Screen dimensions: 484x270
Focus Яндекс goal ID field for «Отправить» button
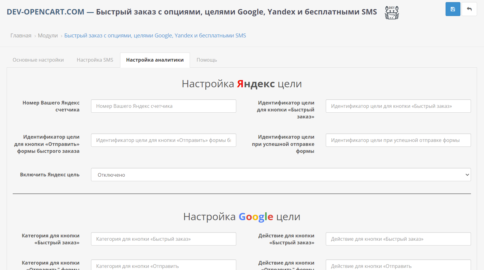pos(164,140)
